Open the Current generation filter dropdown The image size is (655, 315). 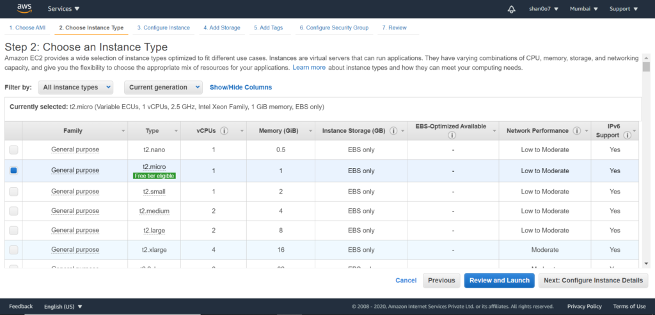click(163, 87)
